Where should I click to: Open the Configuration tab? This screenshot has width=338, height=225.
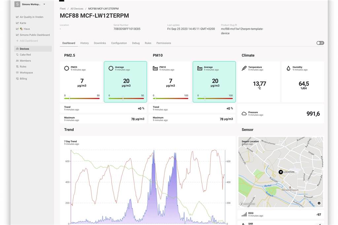[x=119, y=43]
